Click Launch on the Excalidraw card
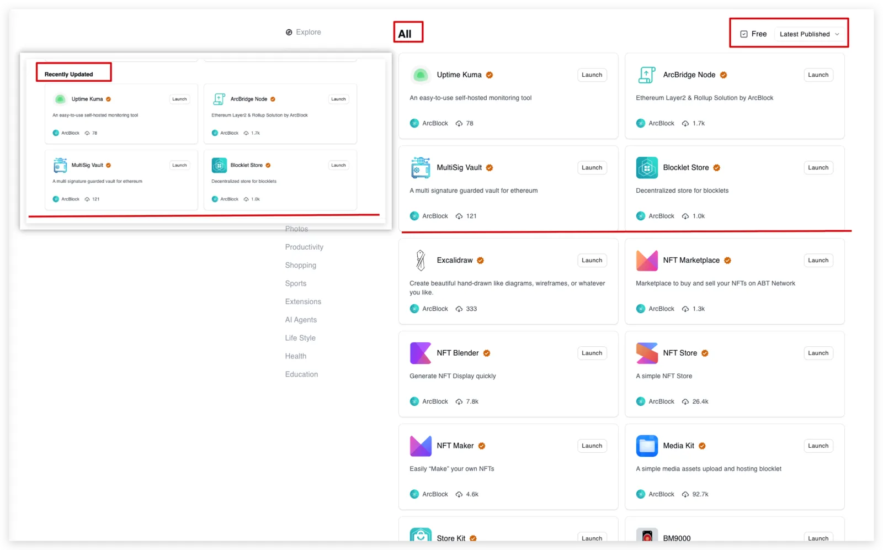This screenshot has height=550, width=883. pos(592,261)
